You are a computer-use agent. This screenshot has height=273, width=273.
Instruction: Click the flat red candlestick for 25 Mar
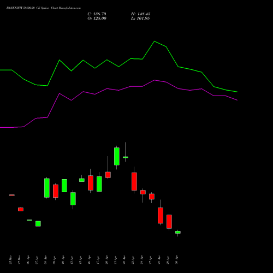point(12,195)
